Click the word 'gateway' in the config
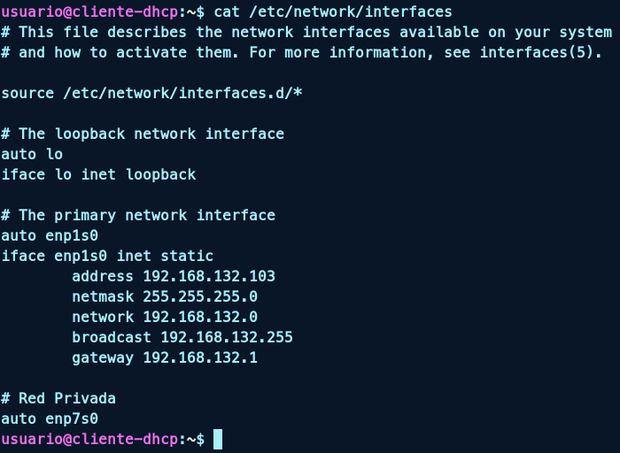The width and height of the screenshot is (620, 453). tap(103, 357)
